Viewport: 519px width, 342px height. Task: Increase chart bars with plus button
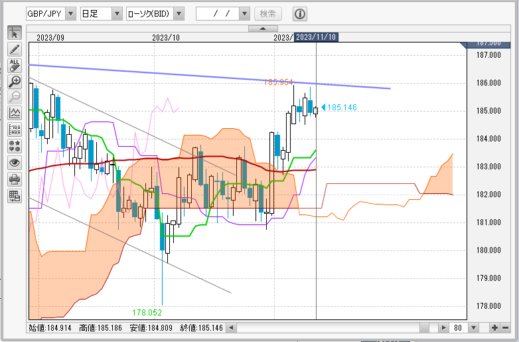[494, 328]
